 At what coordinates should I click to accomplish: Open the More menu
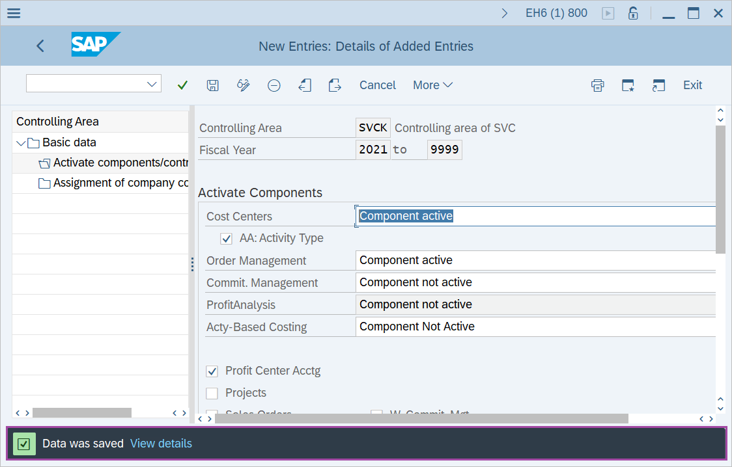click(432, 85)
